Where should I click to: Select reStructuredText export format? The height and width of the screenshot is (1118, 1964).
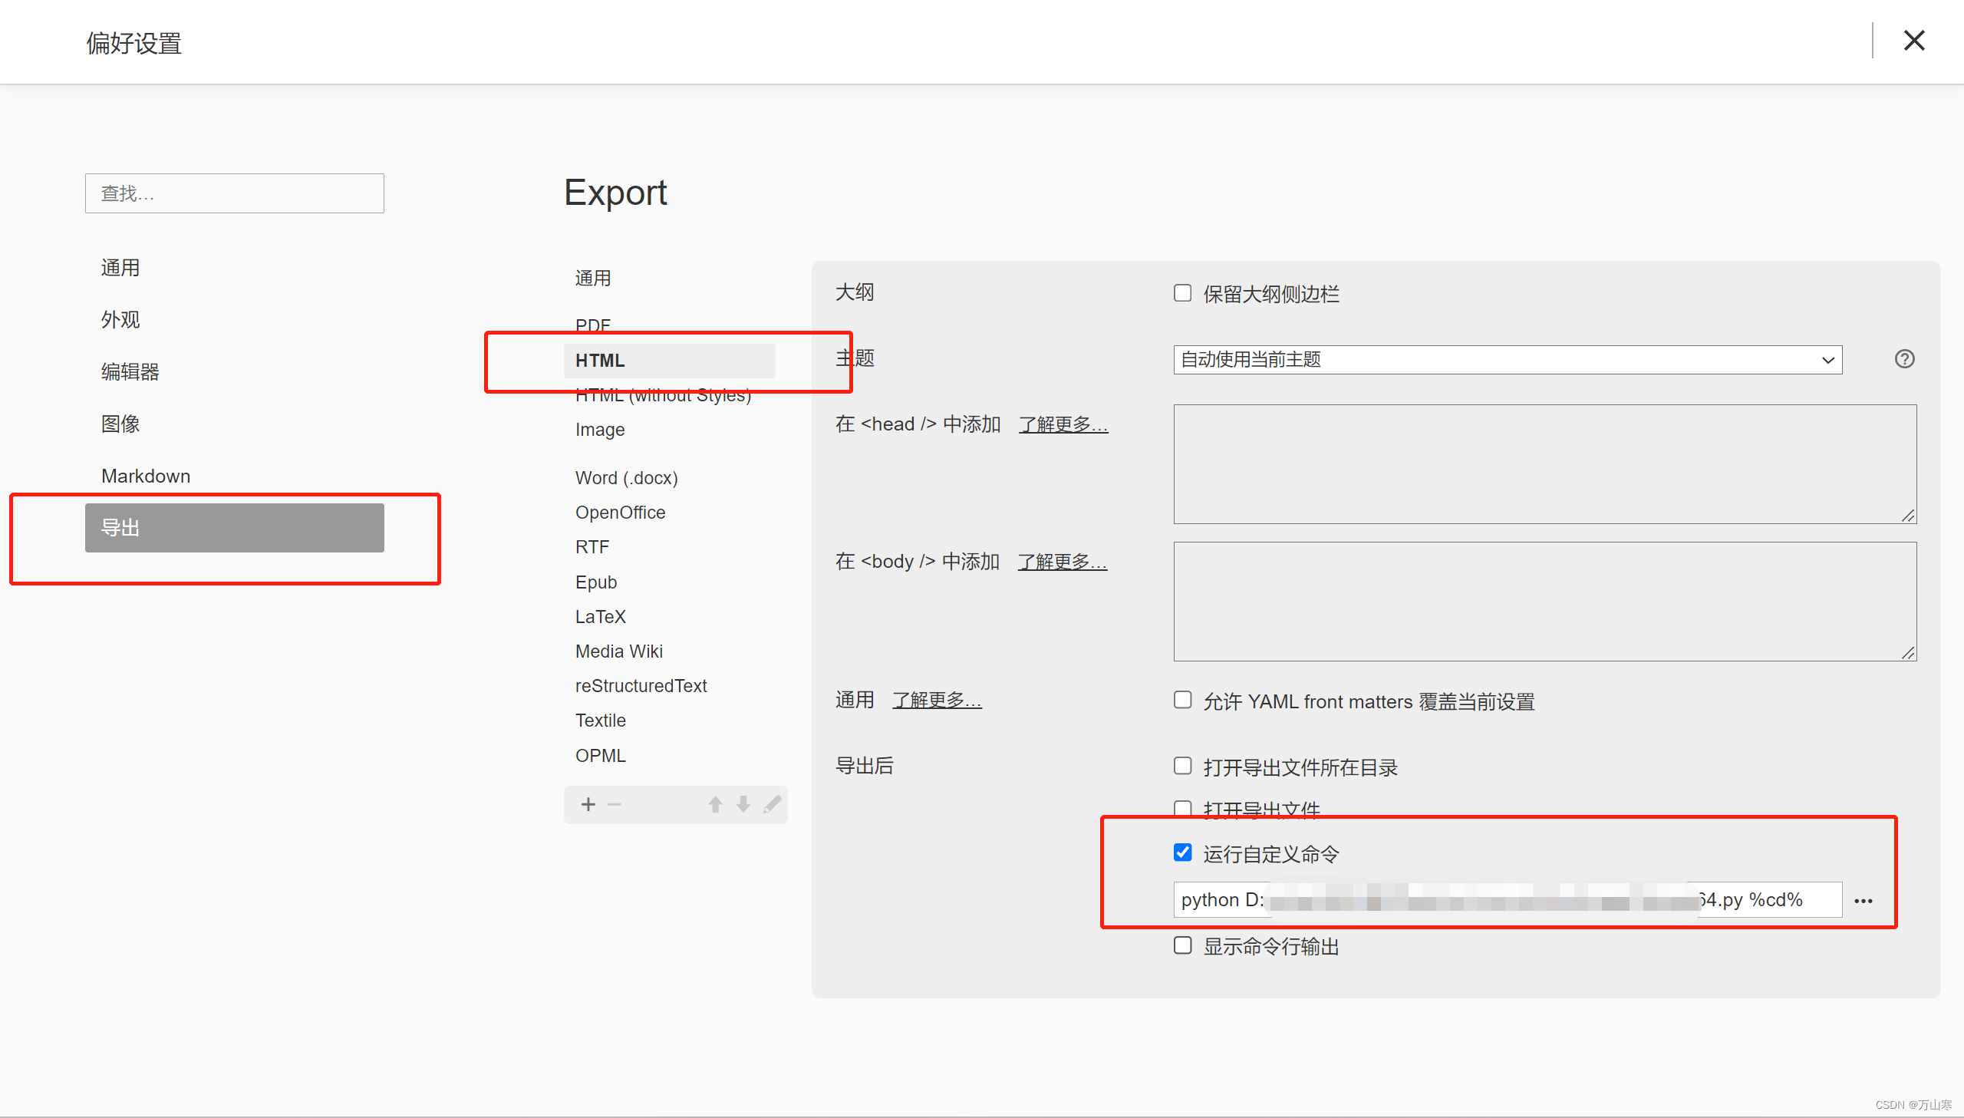(641, 686)
